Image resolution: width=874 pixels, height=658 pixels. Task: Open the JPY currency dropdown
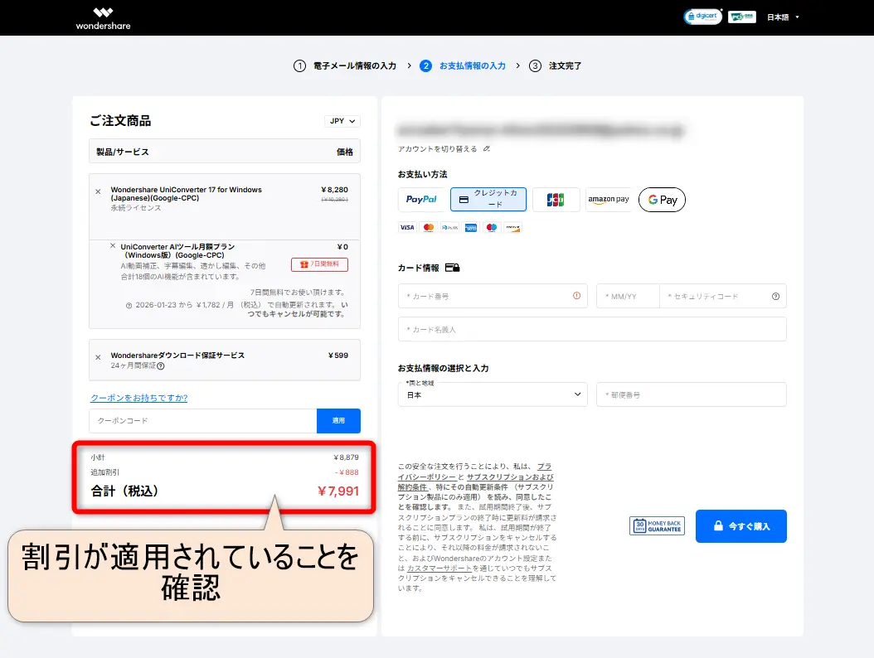click(341, 121)
